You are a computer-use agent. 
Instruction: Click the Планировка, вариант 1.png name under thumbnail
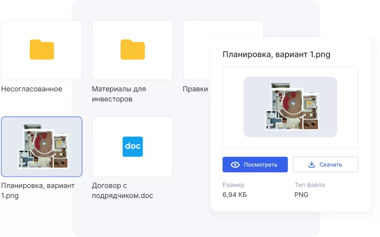pyautogui.click(x=38, y=191)
